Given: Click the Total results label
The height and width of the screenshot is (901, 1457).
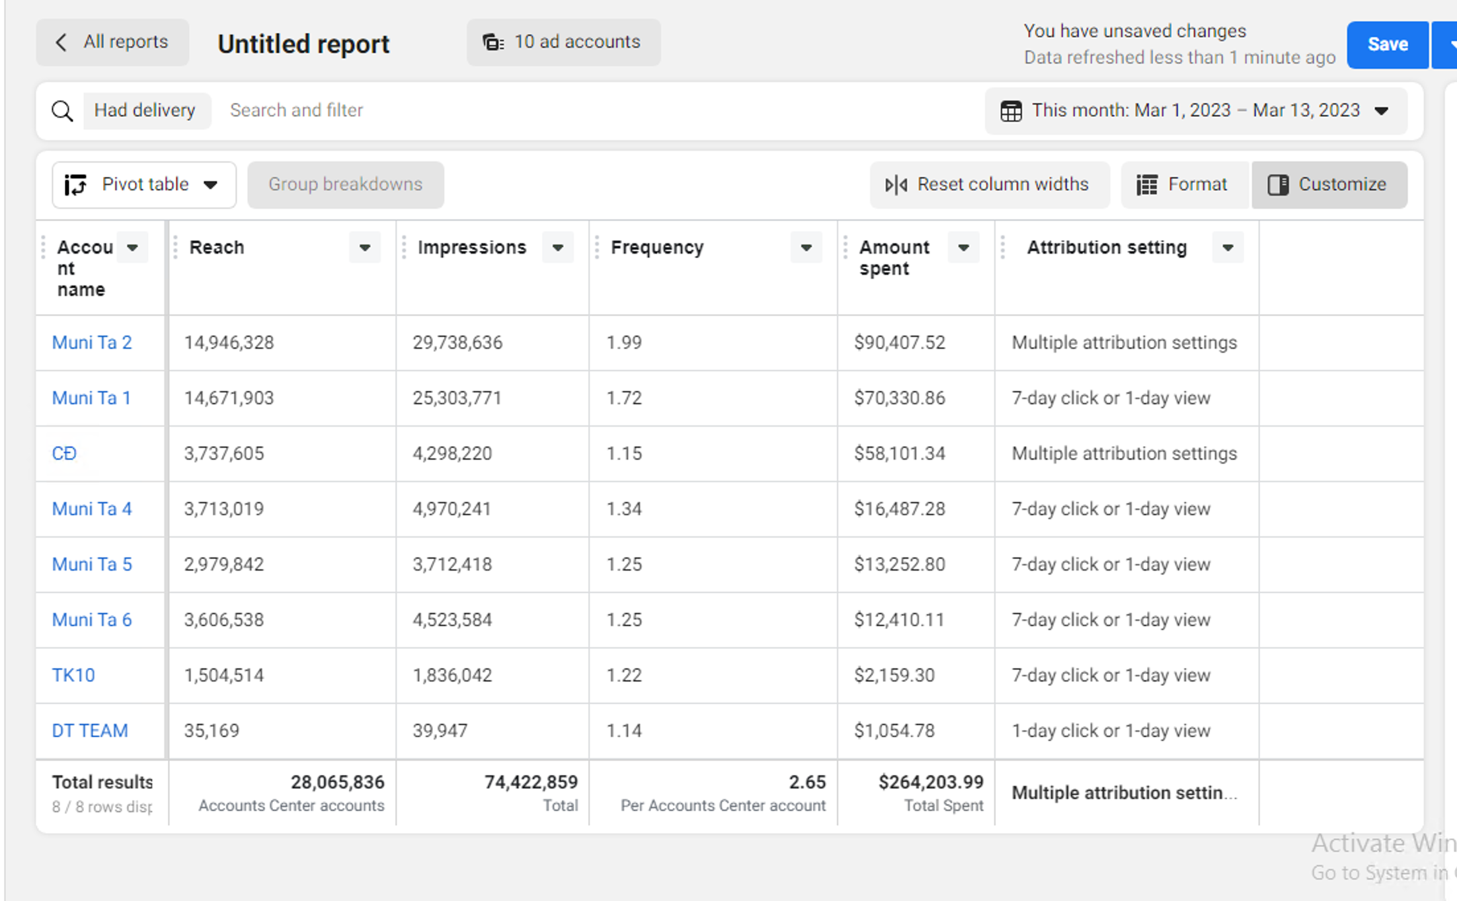Looking at the screenshot, I should click(x=102, y=783).
